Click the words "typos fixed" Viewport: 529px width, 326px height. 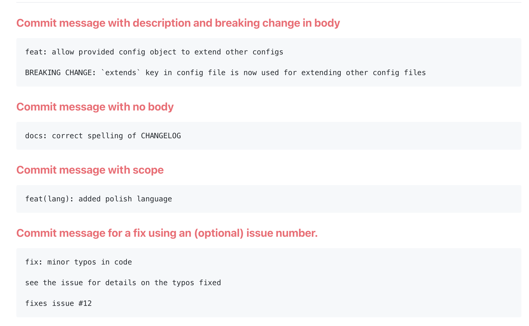tap(196, 283)
